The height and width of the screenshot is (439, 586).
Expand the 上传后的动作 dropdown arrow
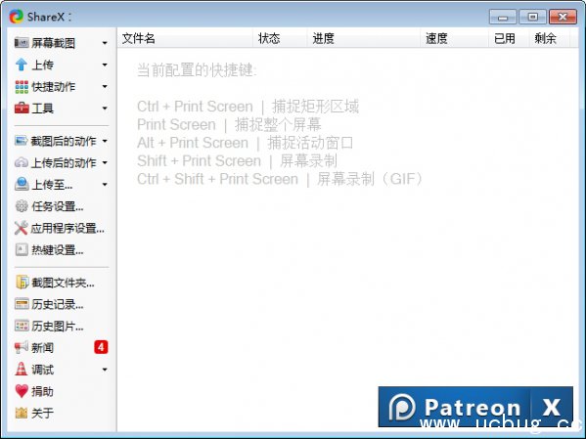click(105, 163)
